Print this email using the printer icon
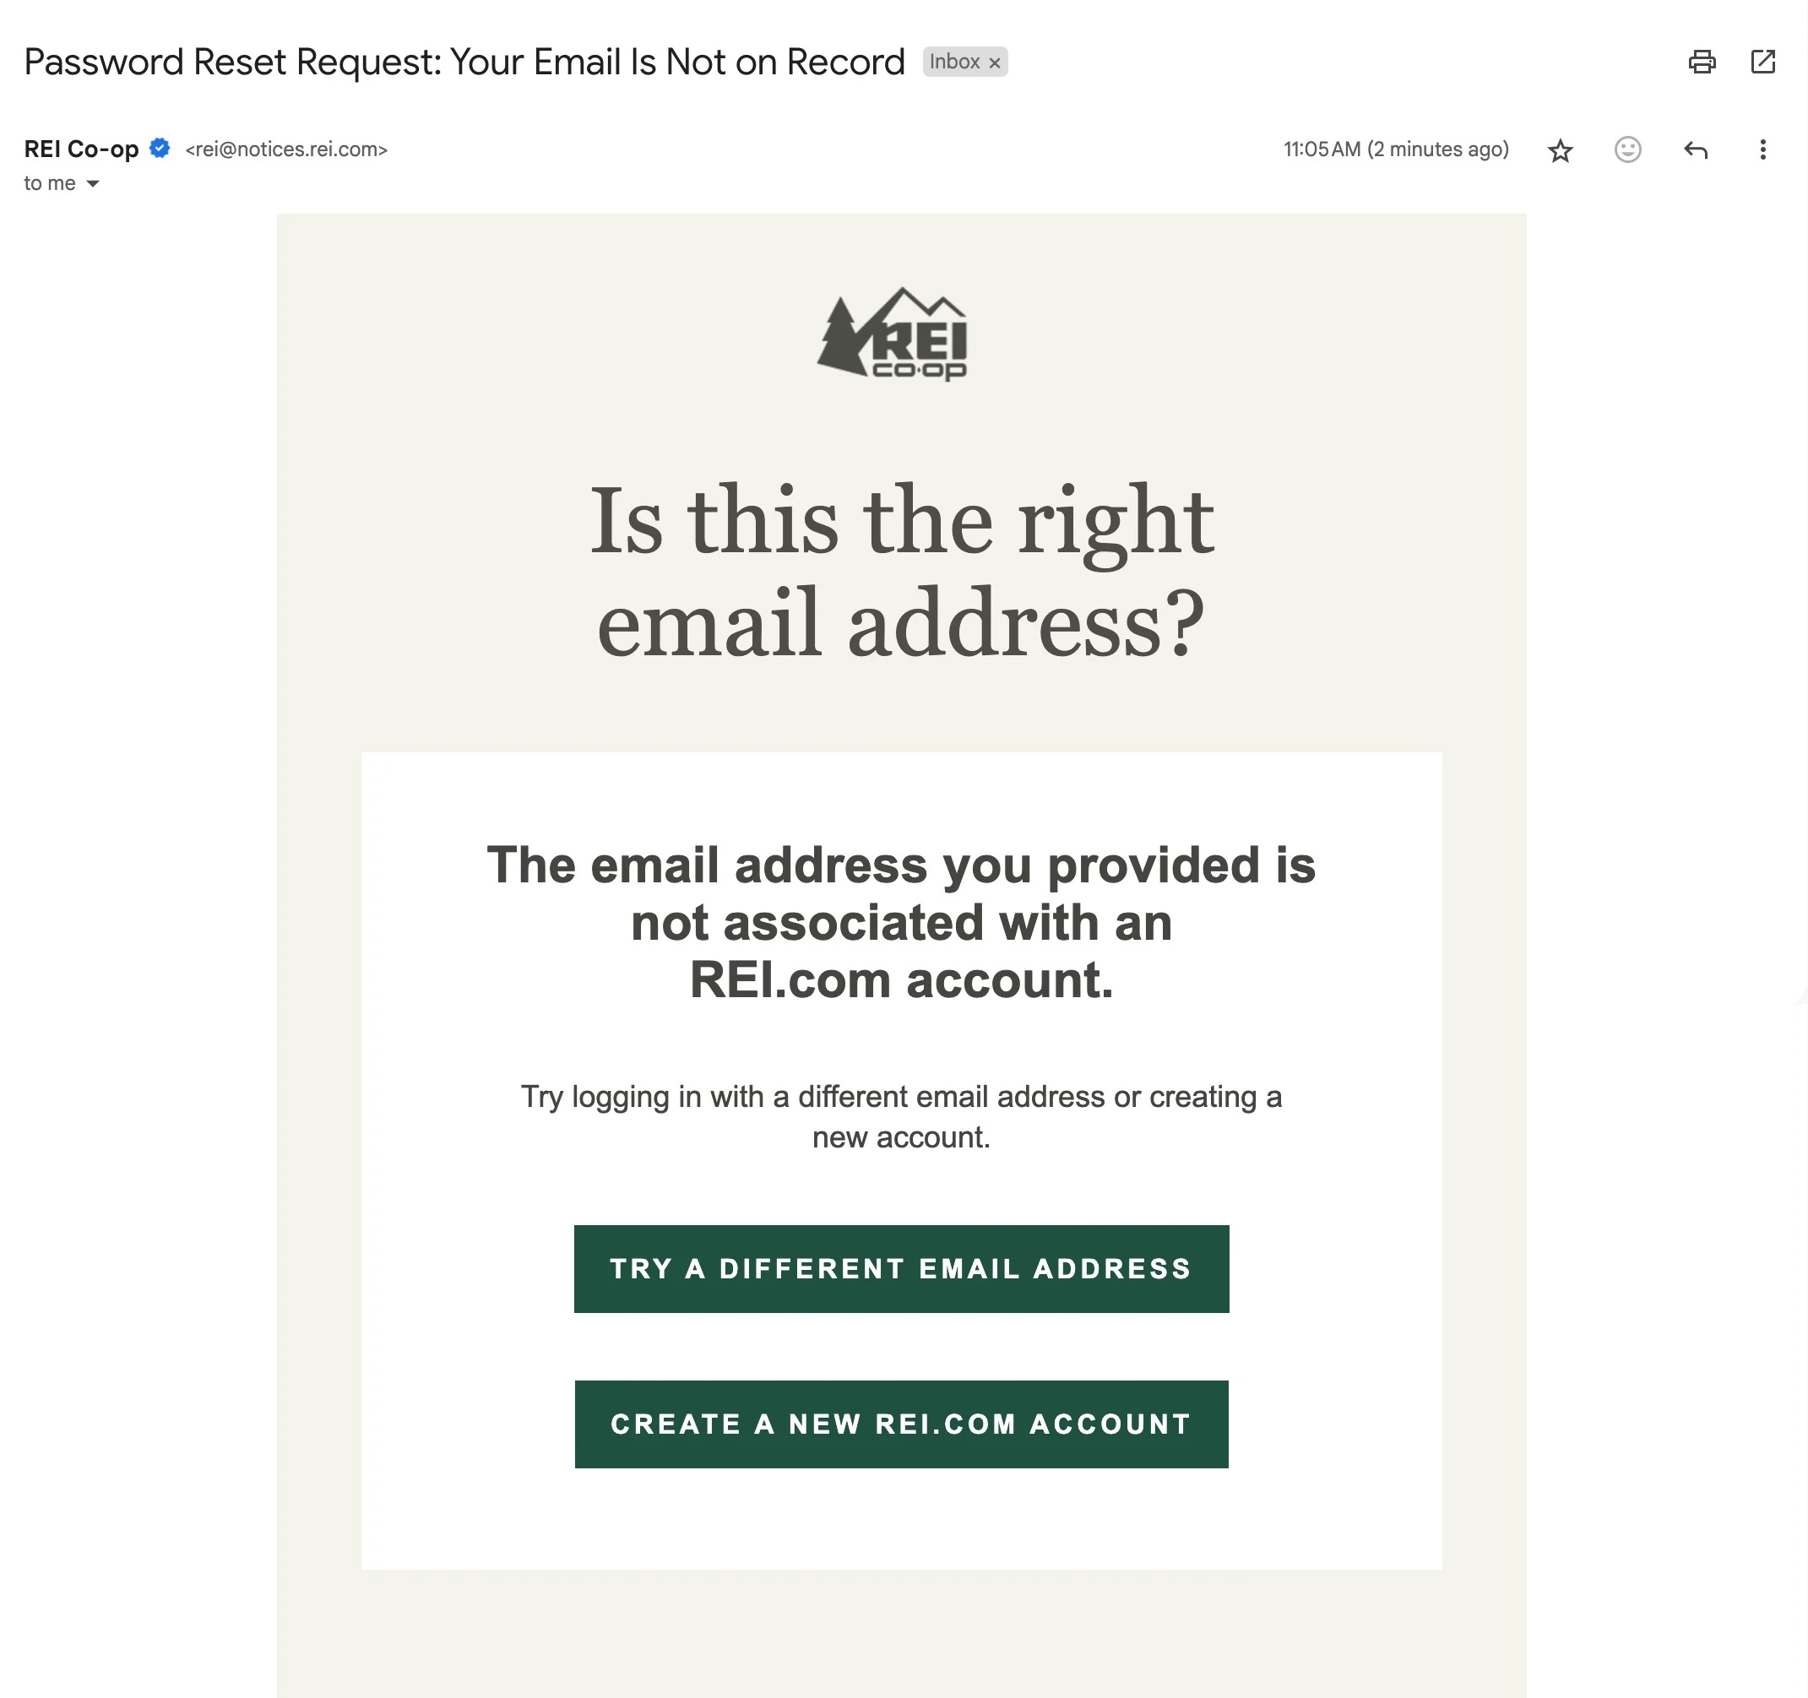 1702,62
